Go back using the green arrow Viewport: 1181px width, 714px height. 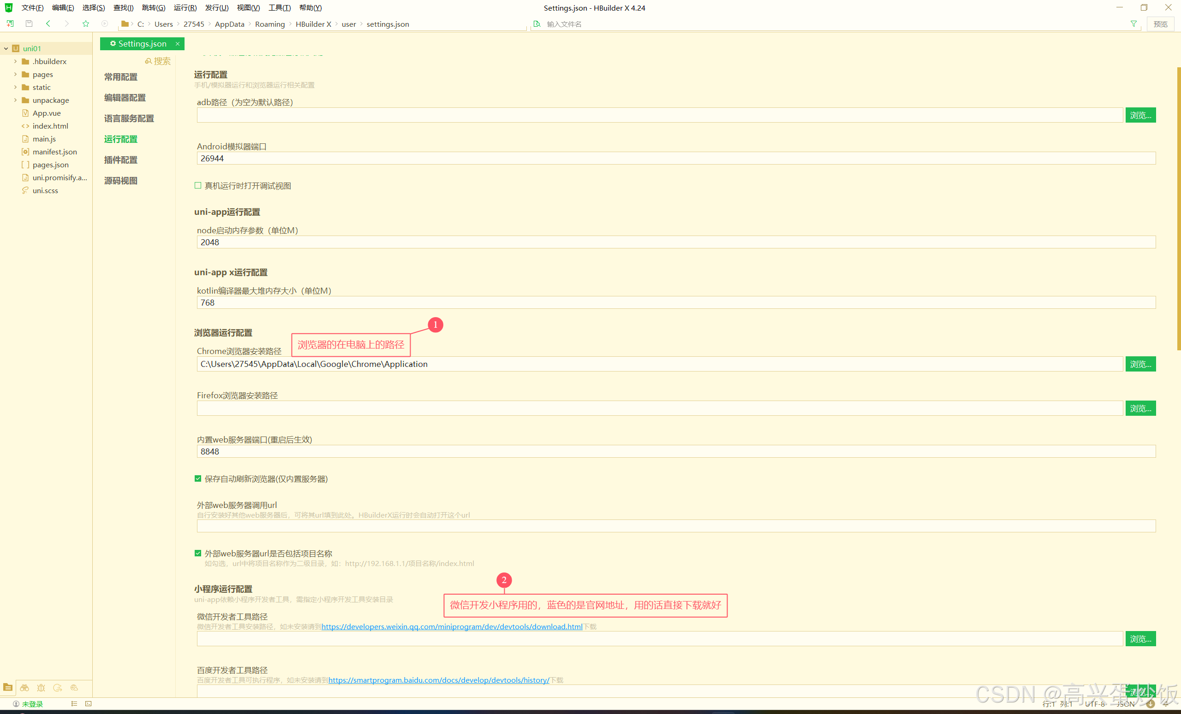tap(48, 24)
